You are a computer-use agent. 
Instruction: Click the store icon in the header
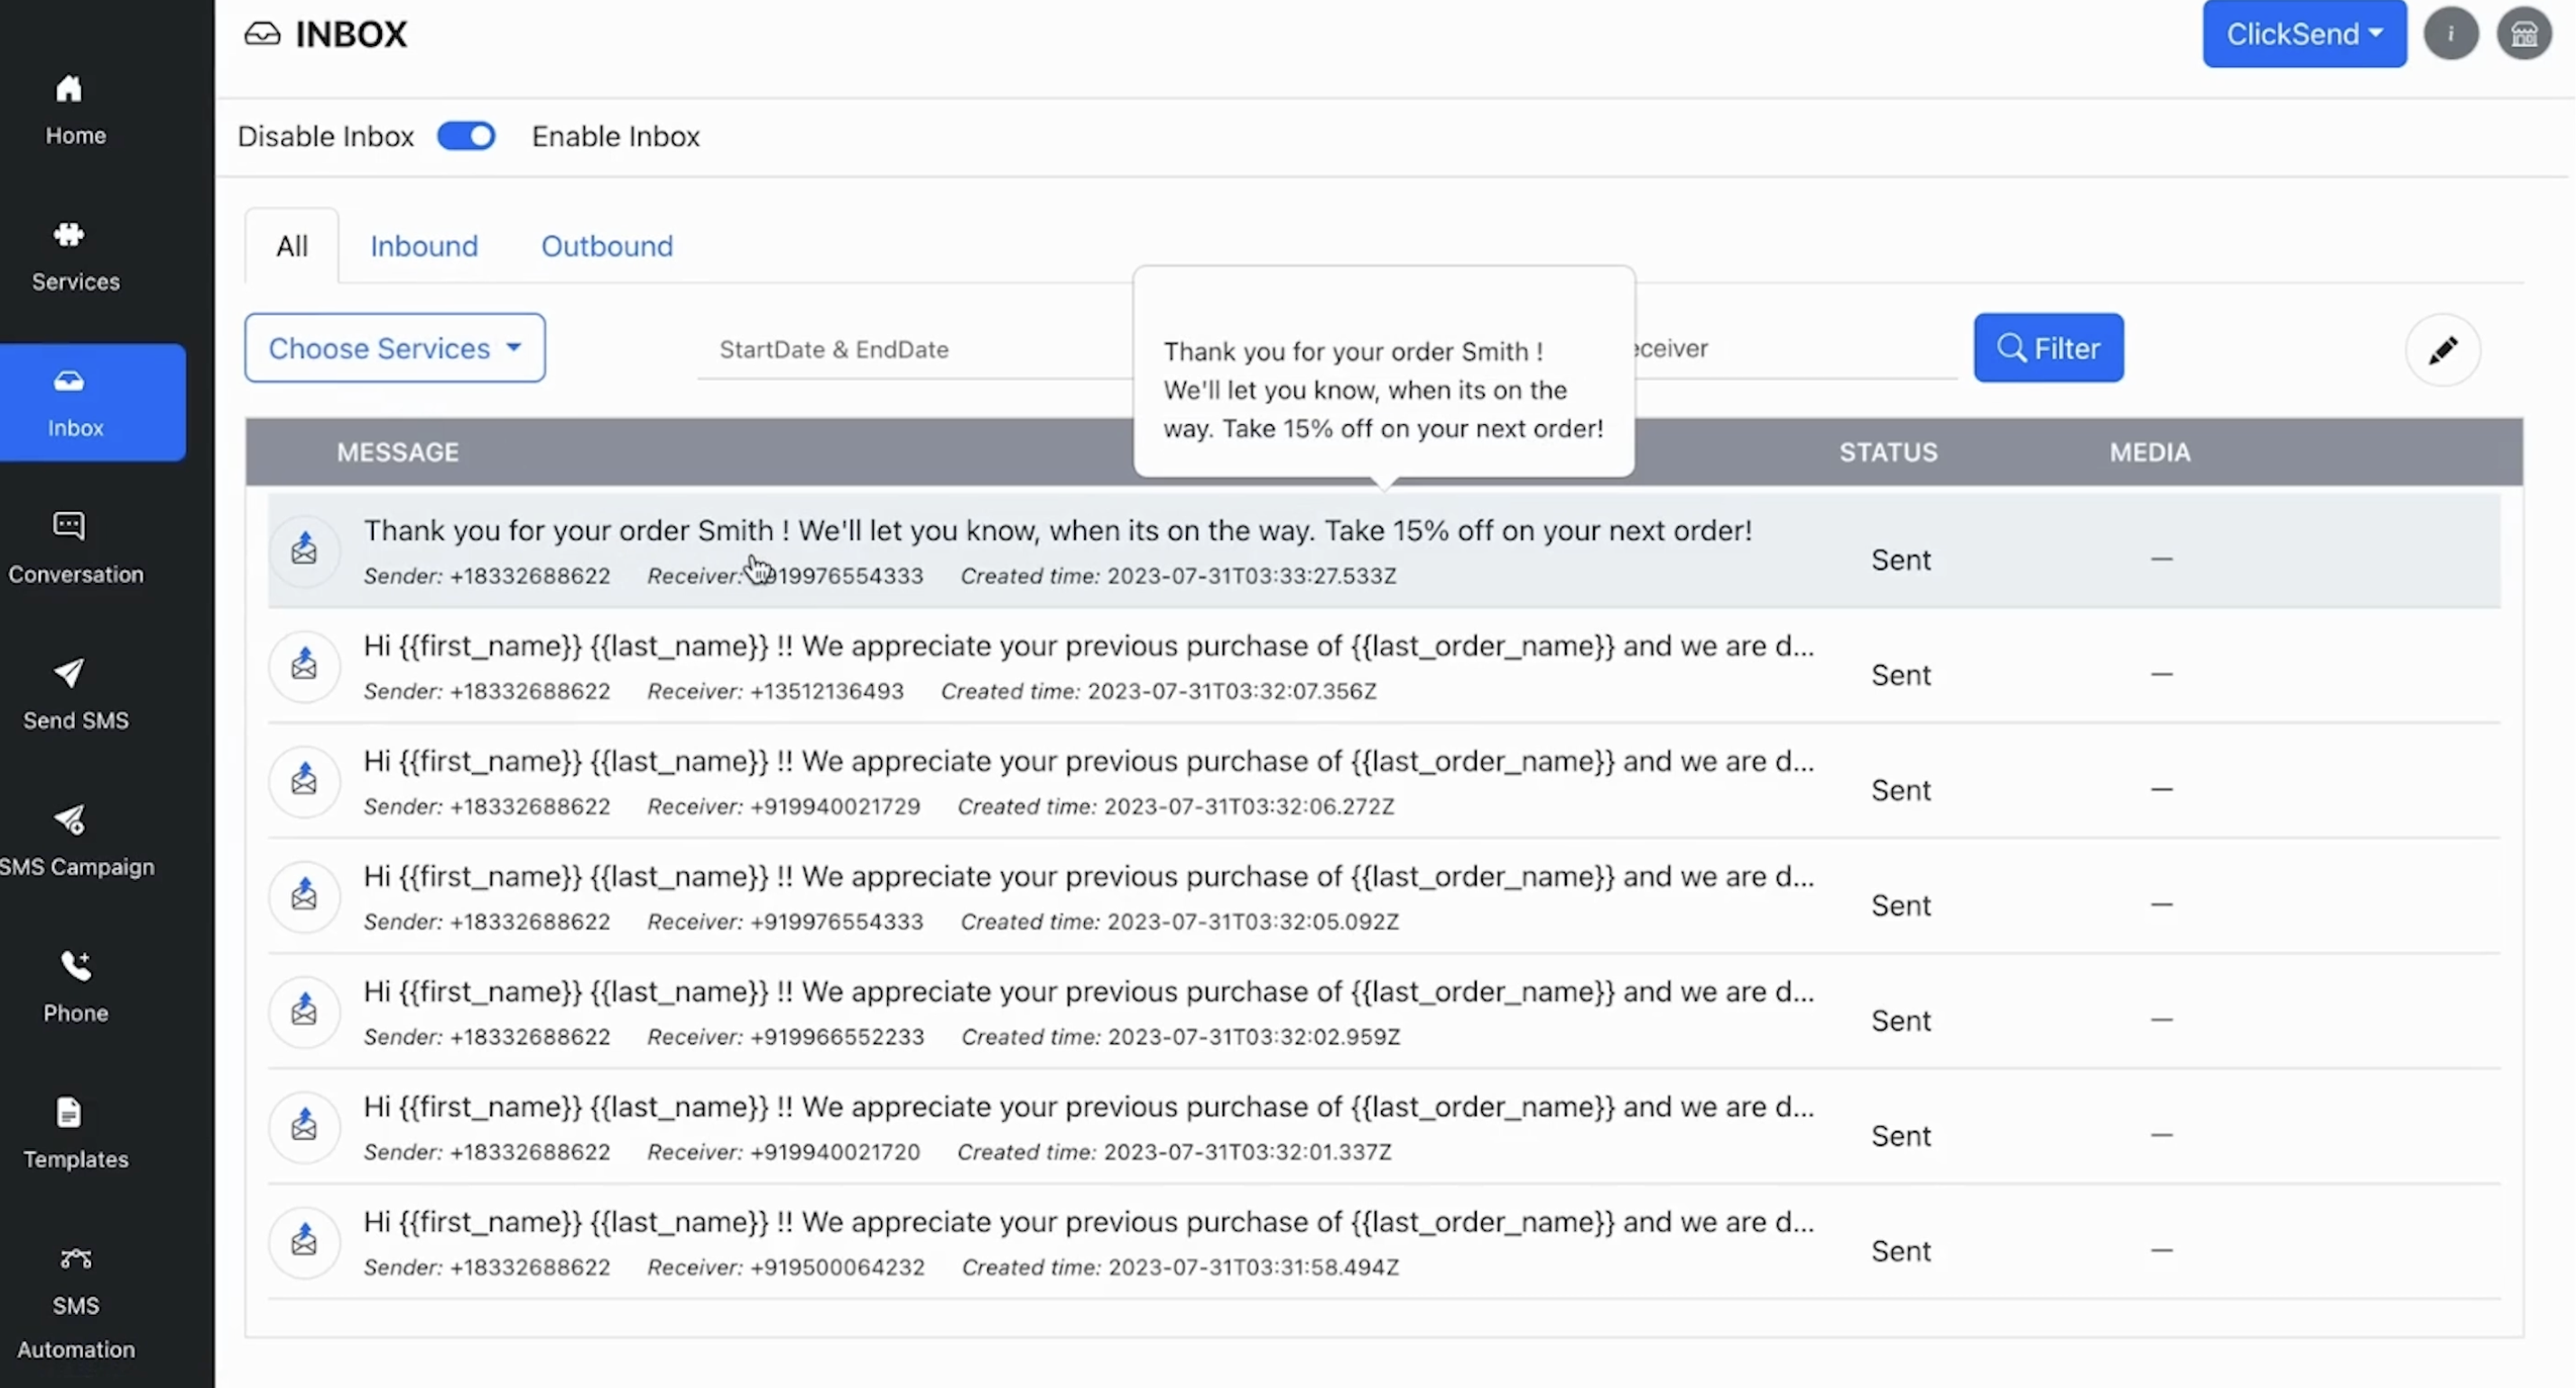pyautogui.click(x=2523, y=34)
